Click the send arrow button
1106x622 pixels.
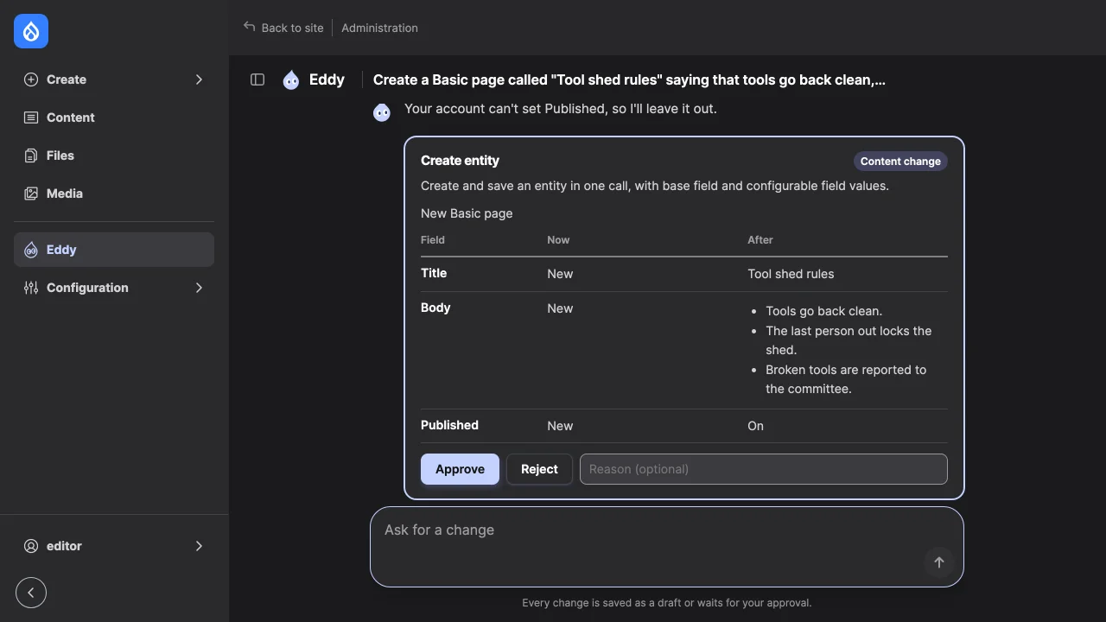click(938, 562)
